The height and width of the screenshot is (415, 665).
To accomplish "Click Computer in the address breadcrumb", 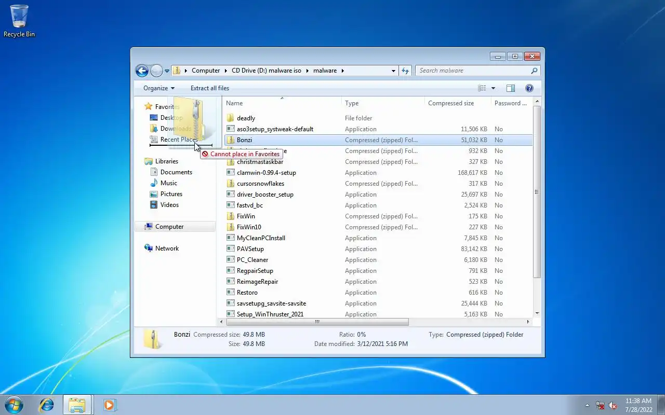I will click(205, 71).
